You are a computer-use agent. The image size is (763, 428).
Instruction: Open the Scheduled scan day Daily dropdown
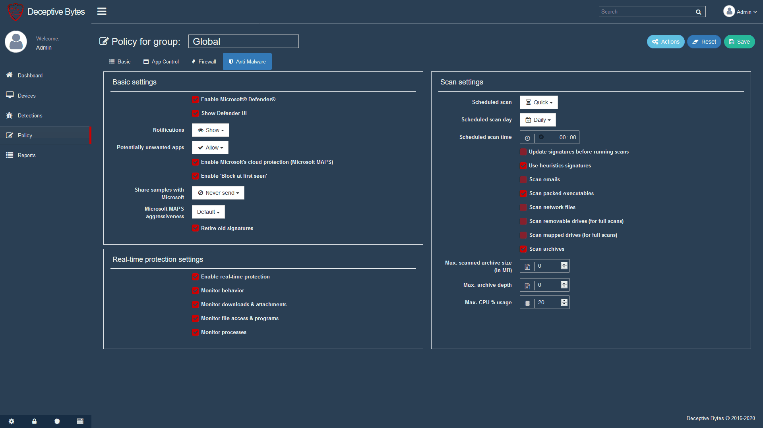[538, 119]
